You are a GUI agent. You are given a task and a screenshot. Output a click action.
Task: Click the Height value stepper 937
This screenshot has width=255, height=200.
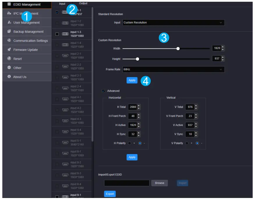pyautogui.click(x=218, y=59)
